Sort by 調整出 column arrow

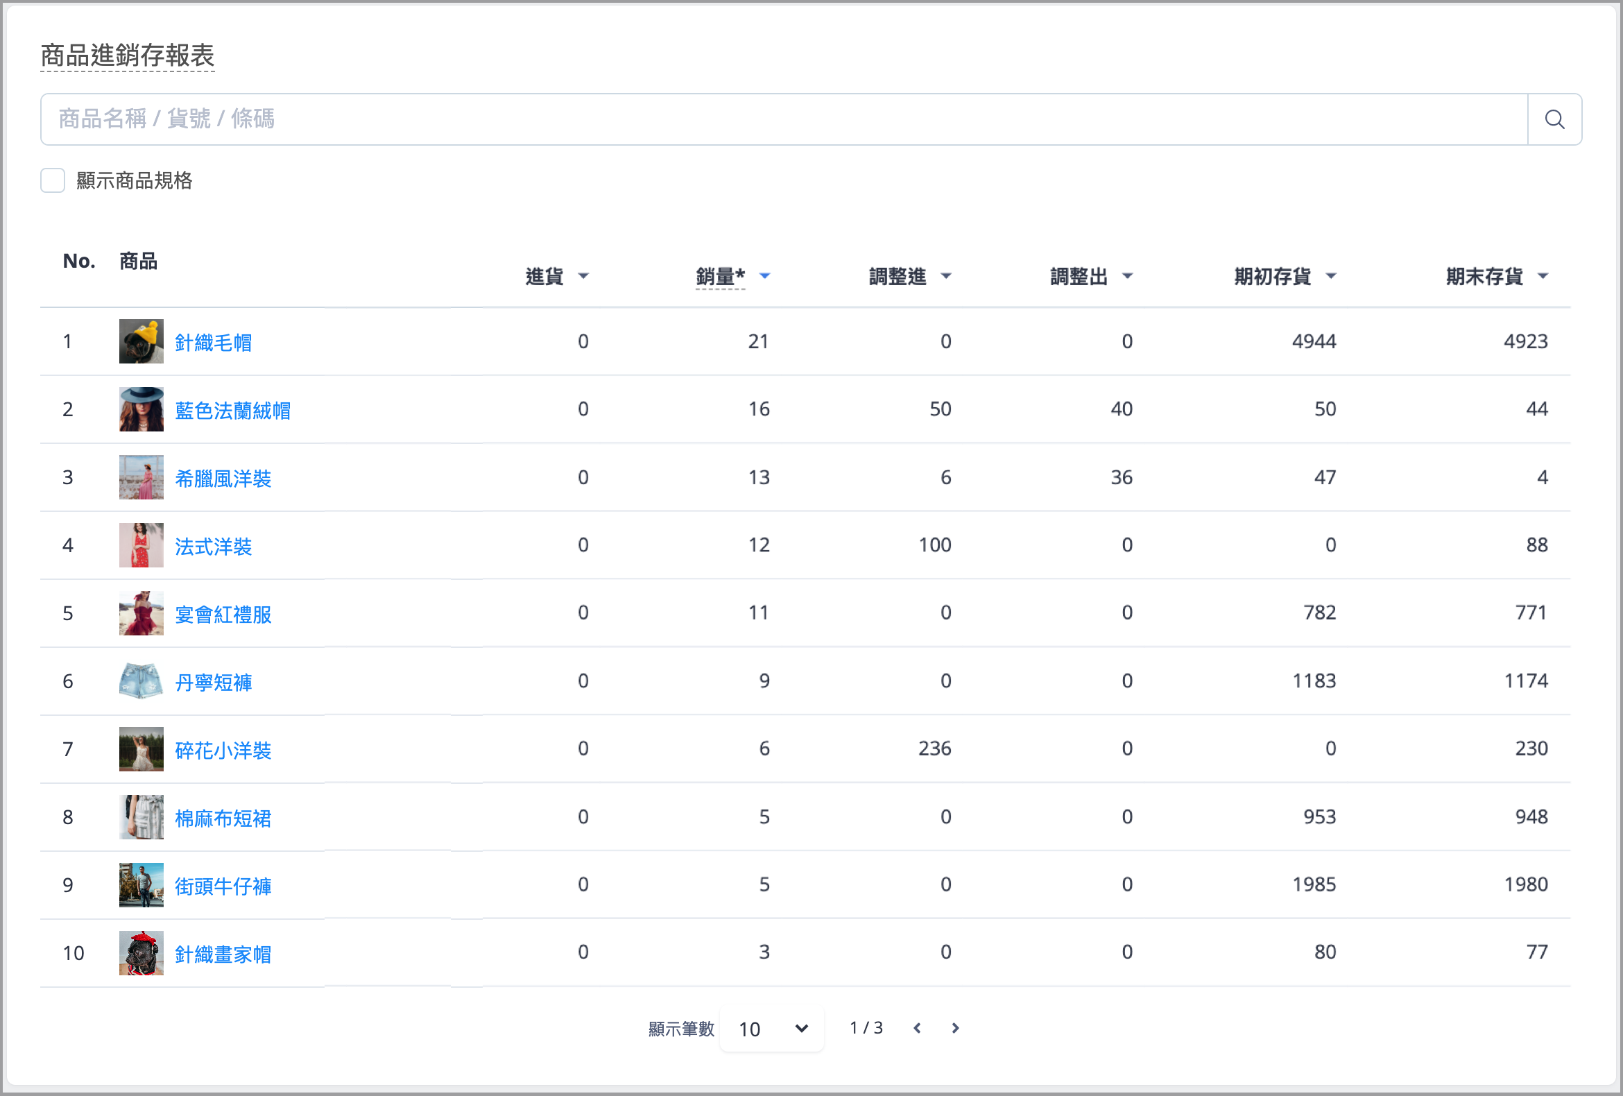pos(1127,276)
